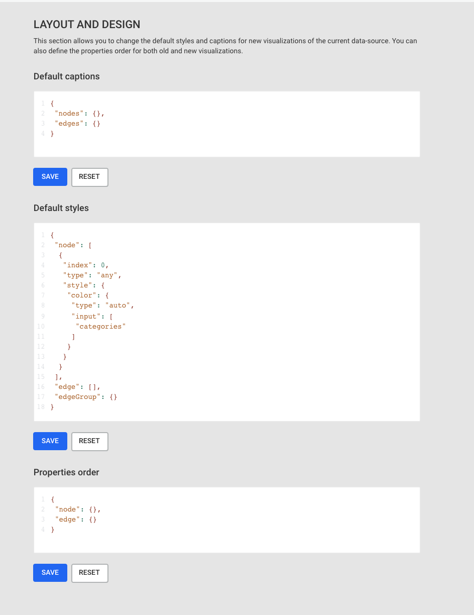
Task: Click the "edge": [] line in Default styles
Action: 77,387
